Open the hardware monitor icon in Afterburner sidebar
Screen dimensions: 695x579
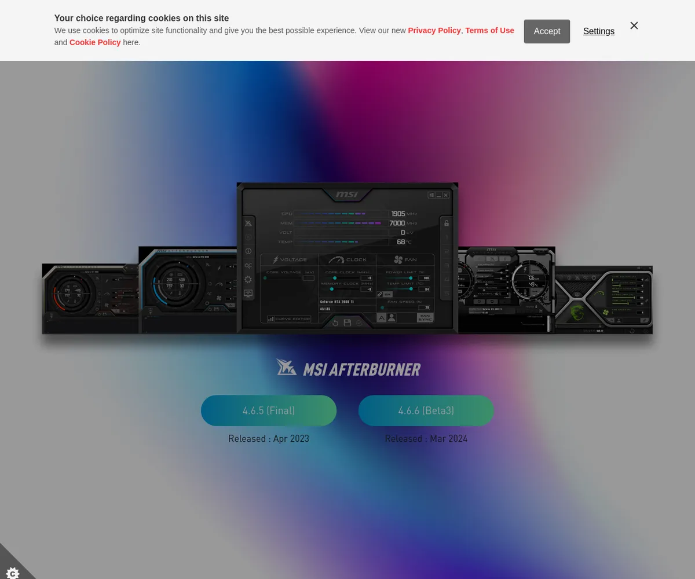[x=248, y=294]
